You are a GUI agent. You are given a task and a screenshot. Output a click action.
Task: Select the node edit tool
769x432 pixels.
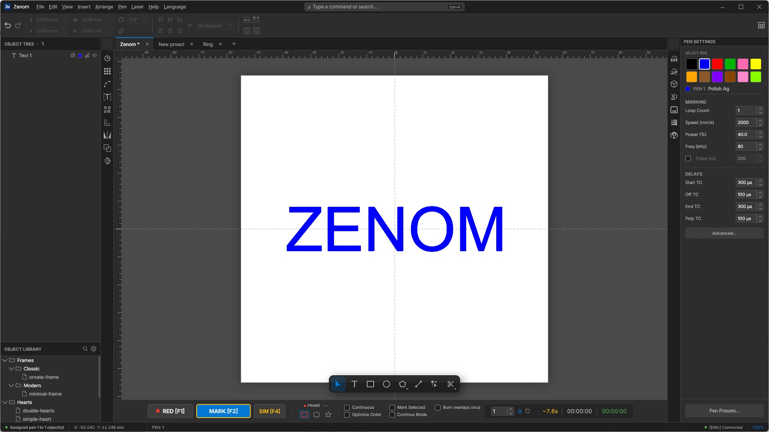434,384
